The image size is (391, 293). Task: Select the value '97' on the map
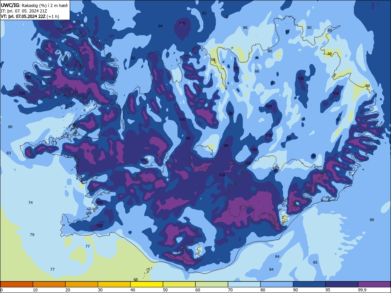[276, 171]
